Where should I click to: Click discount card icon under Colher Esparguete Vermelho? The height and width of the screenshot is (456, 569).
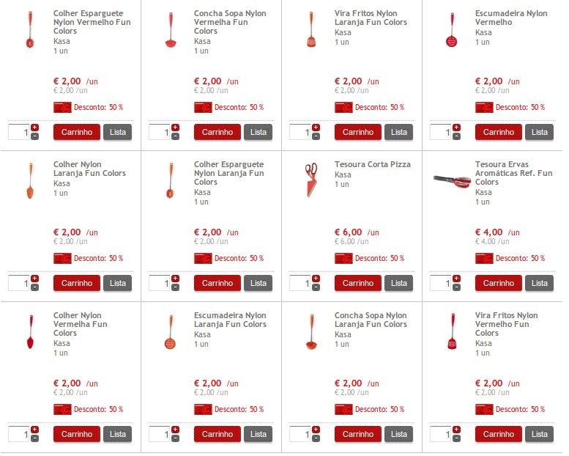(62, 107)
